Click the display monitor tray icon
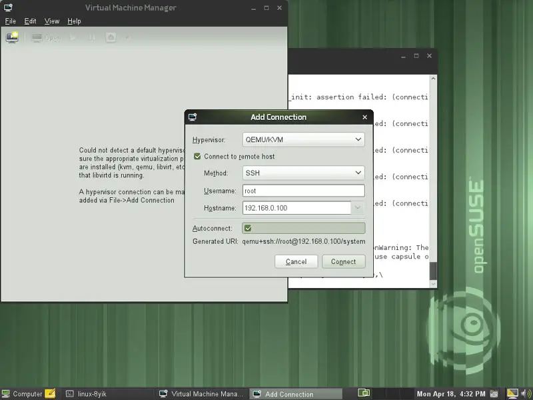Viewport: 533px width, 400px height. [512, 393]
